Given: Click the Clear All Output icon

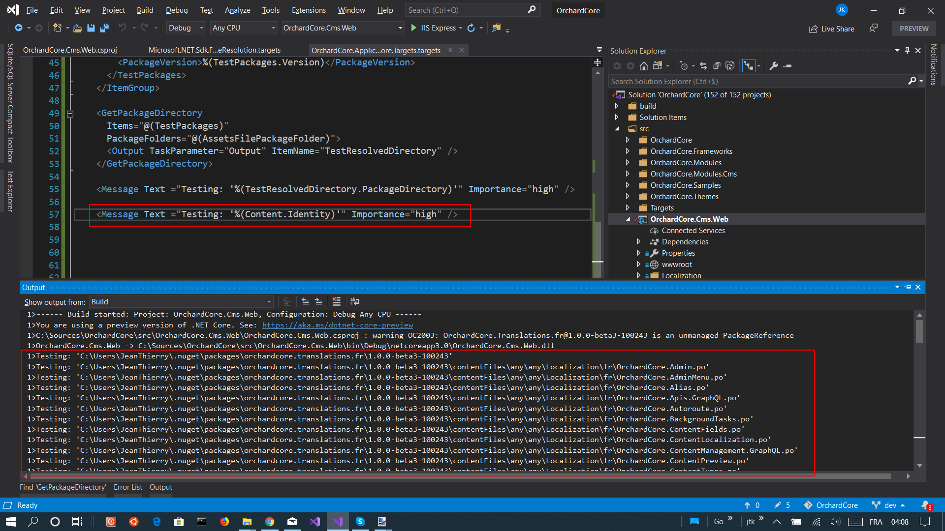Looking at the screenshot, I should pyautogui.click(x=337, y=301).
